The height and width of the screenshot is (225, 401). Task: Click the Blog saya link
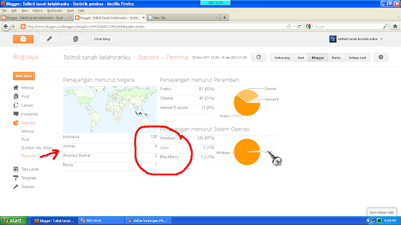point(25,57)
